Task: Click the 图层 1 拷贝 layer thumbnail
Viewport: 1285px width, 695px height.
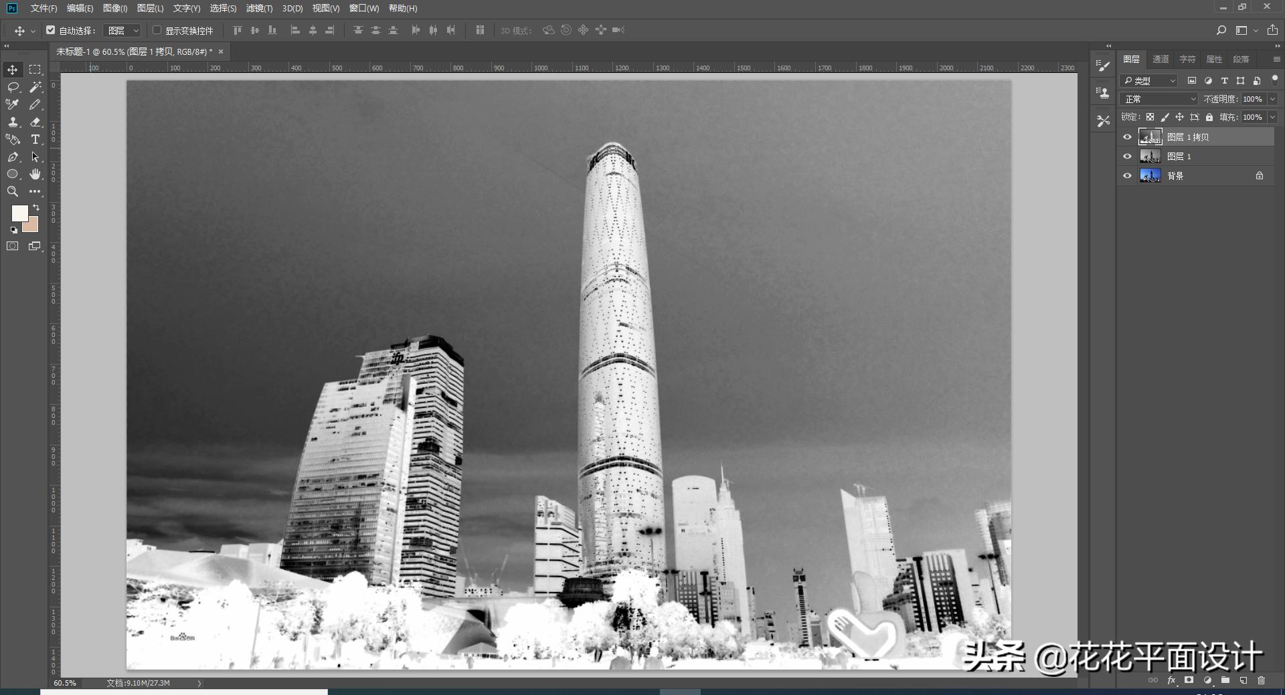Action: (1151, 136)
